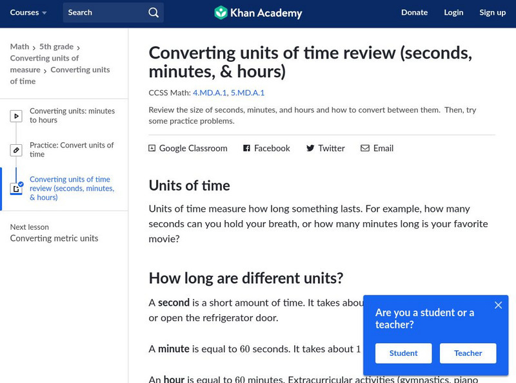
Task: Click the Khan Academy leaf logo
Action: [x=221, y=13]
